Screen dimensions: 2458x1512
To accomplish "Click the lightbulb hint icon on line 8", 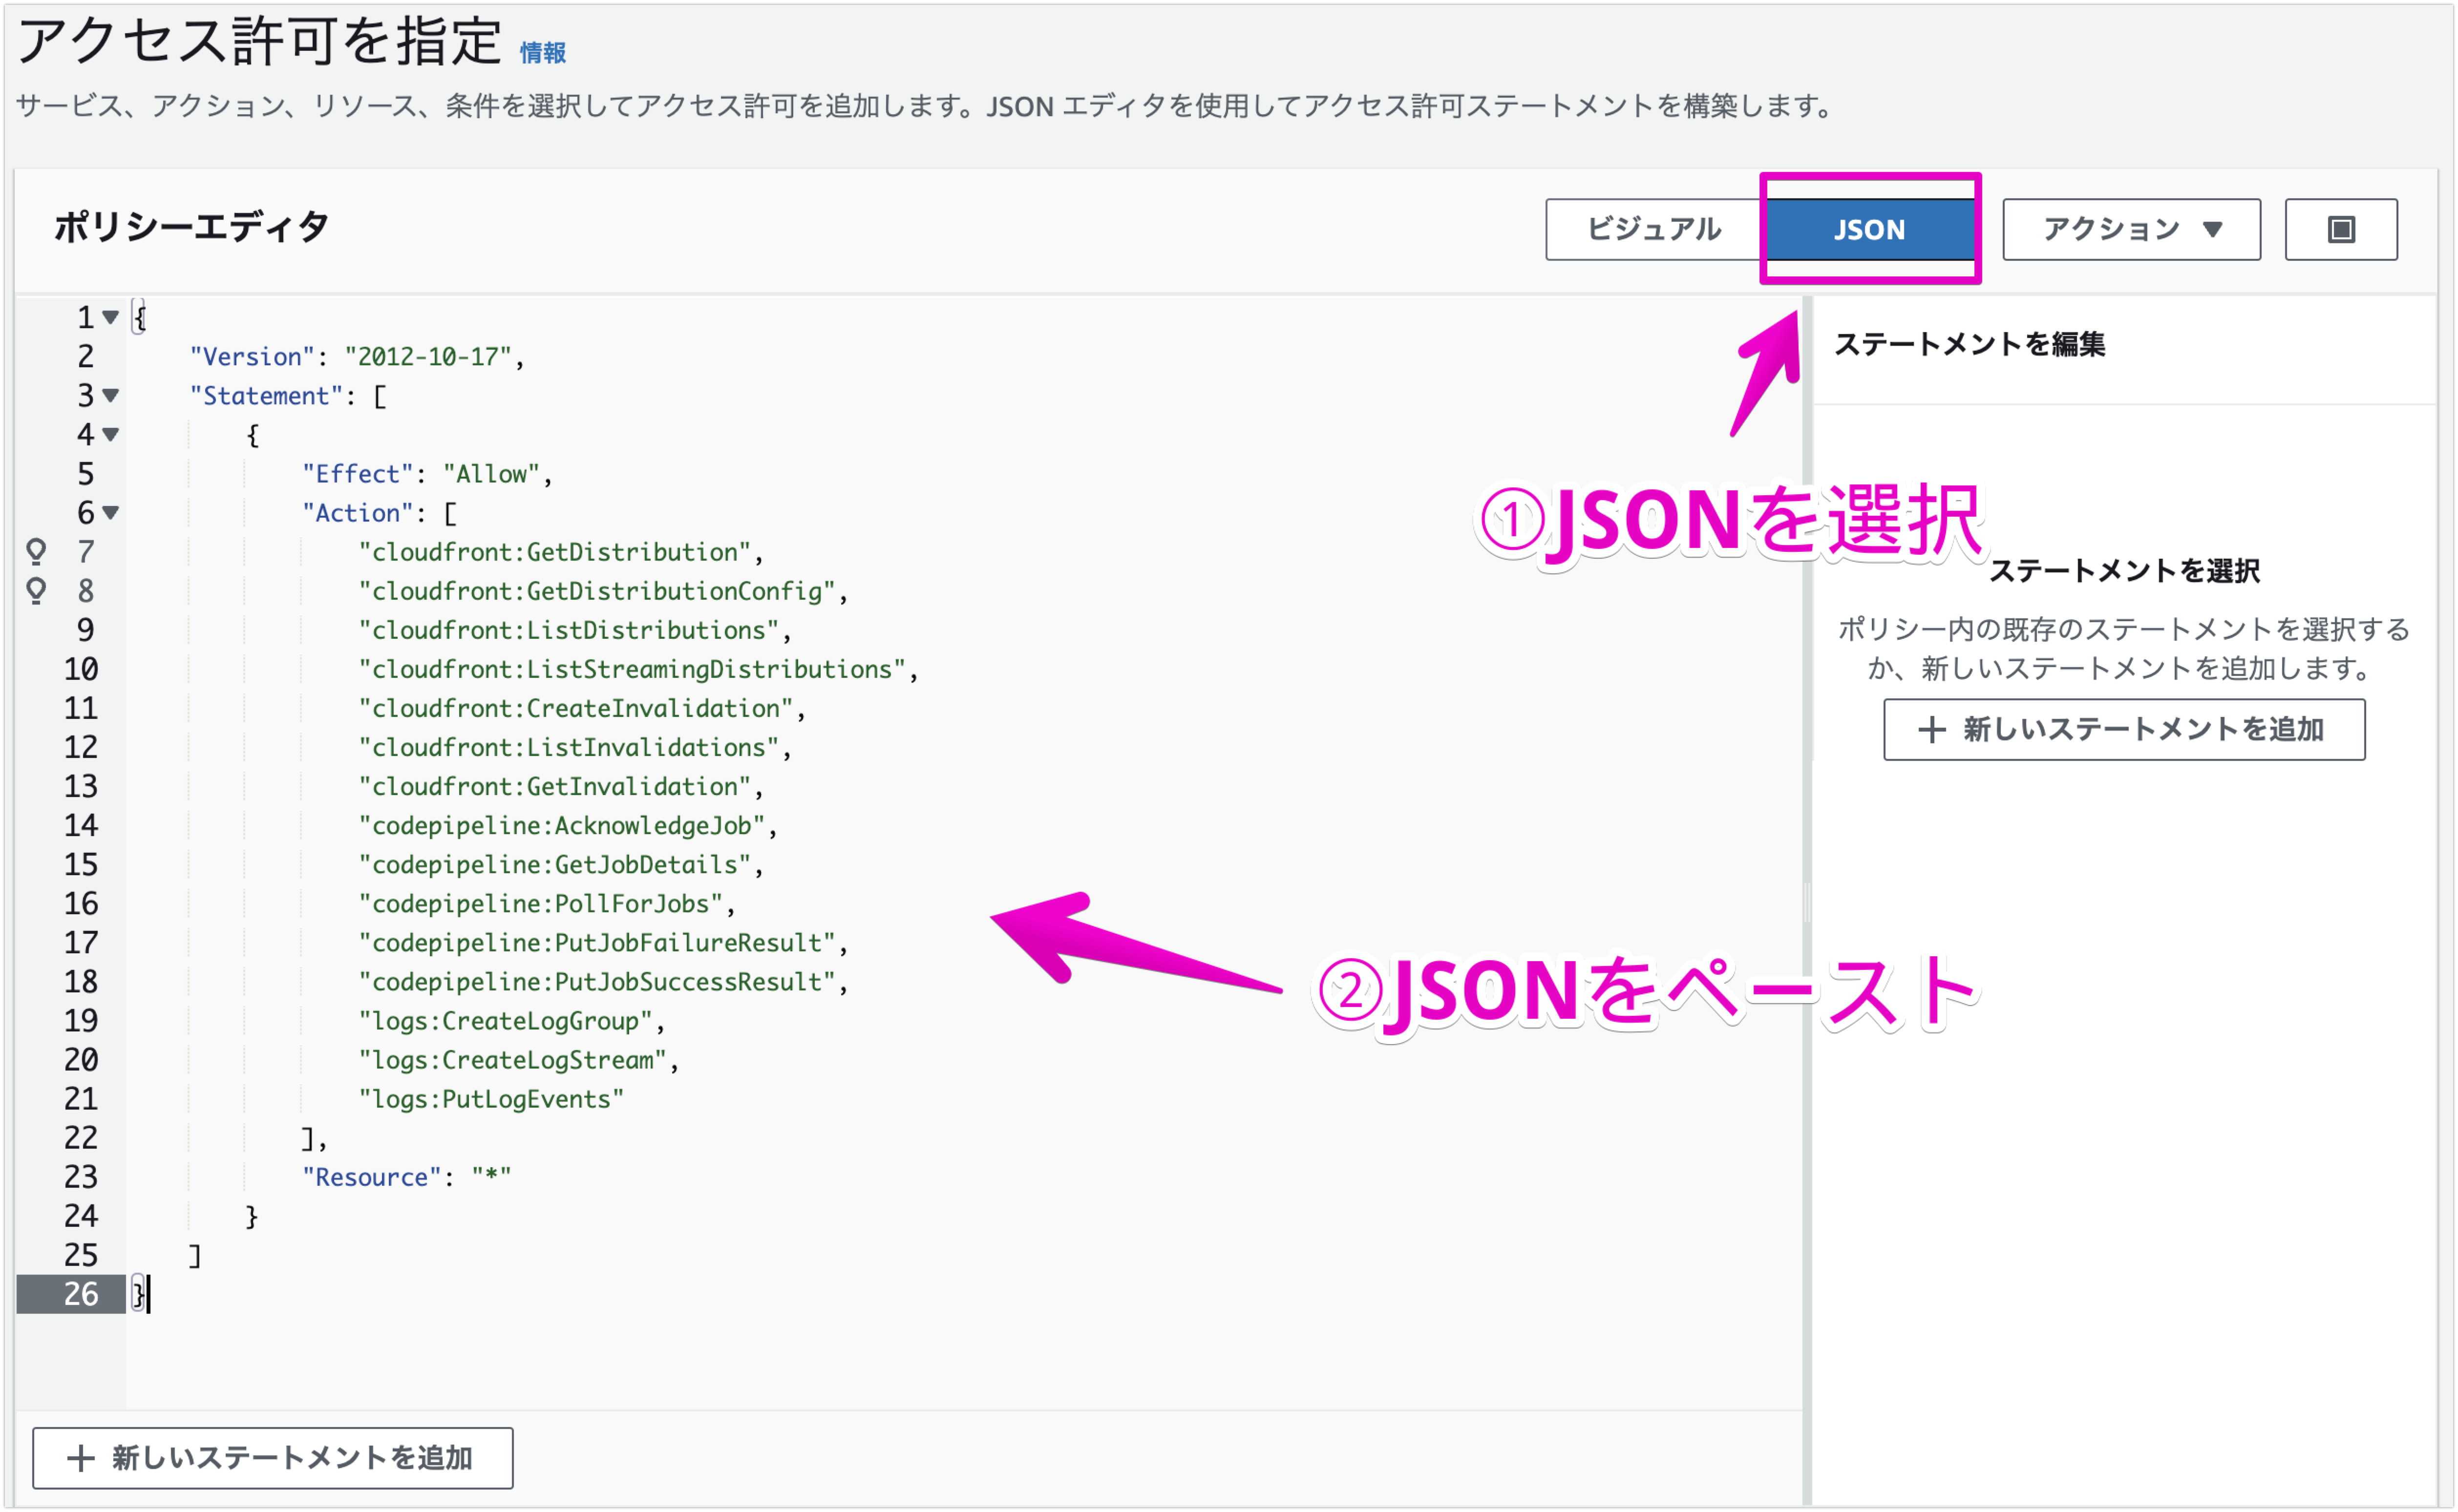I will click(36, 590).
